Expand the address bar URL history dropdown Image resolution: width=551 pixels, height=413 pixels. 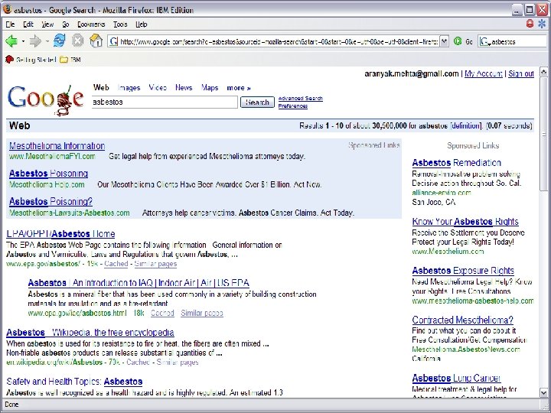(x=444, y=41)
